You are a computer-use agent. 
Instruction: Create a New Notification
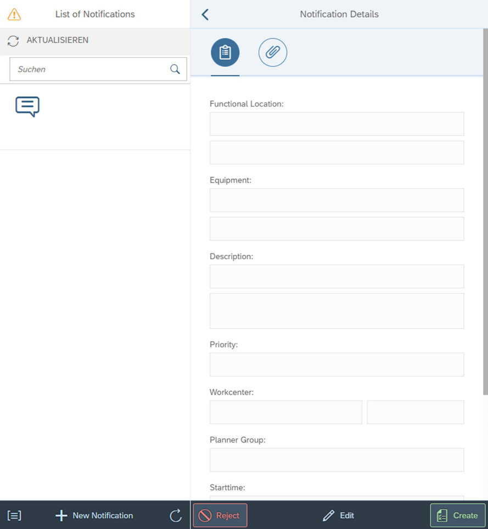point(94,515)
